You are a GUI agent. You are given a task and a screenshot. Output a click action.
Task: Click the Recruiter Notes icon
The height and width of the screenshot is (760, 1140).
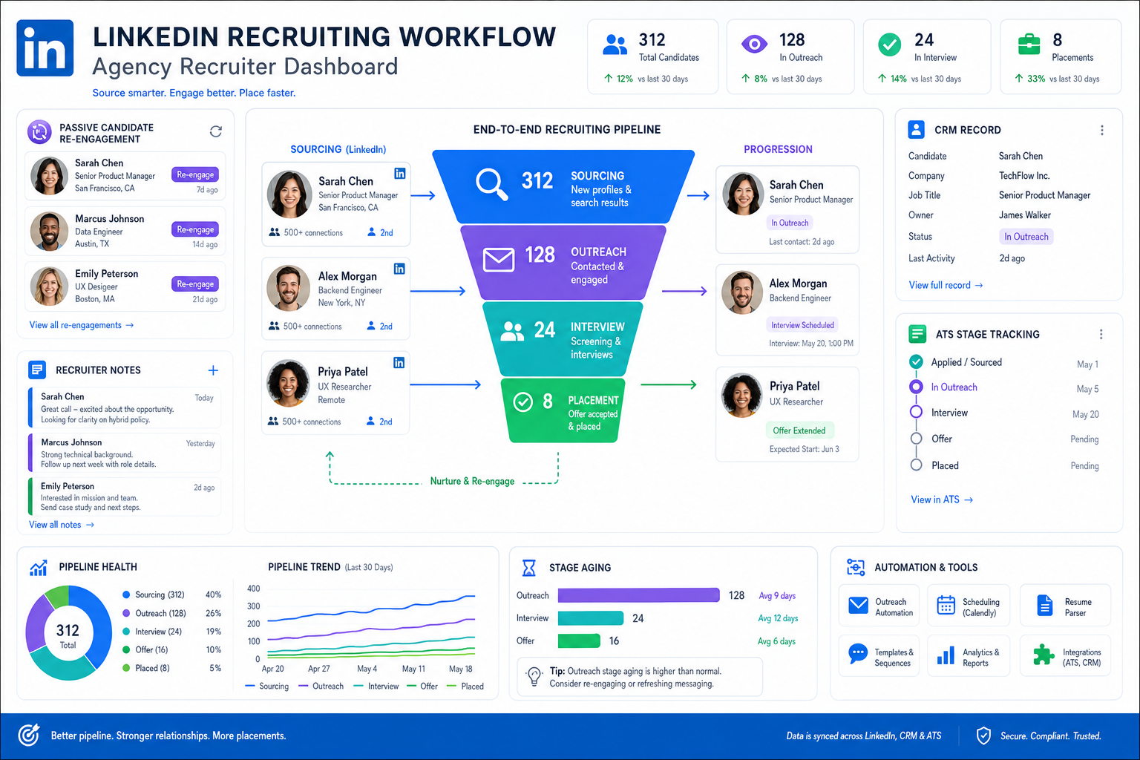click(36, 370)
